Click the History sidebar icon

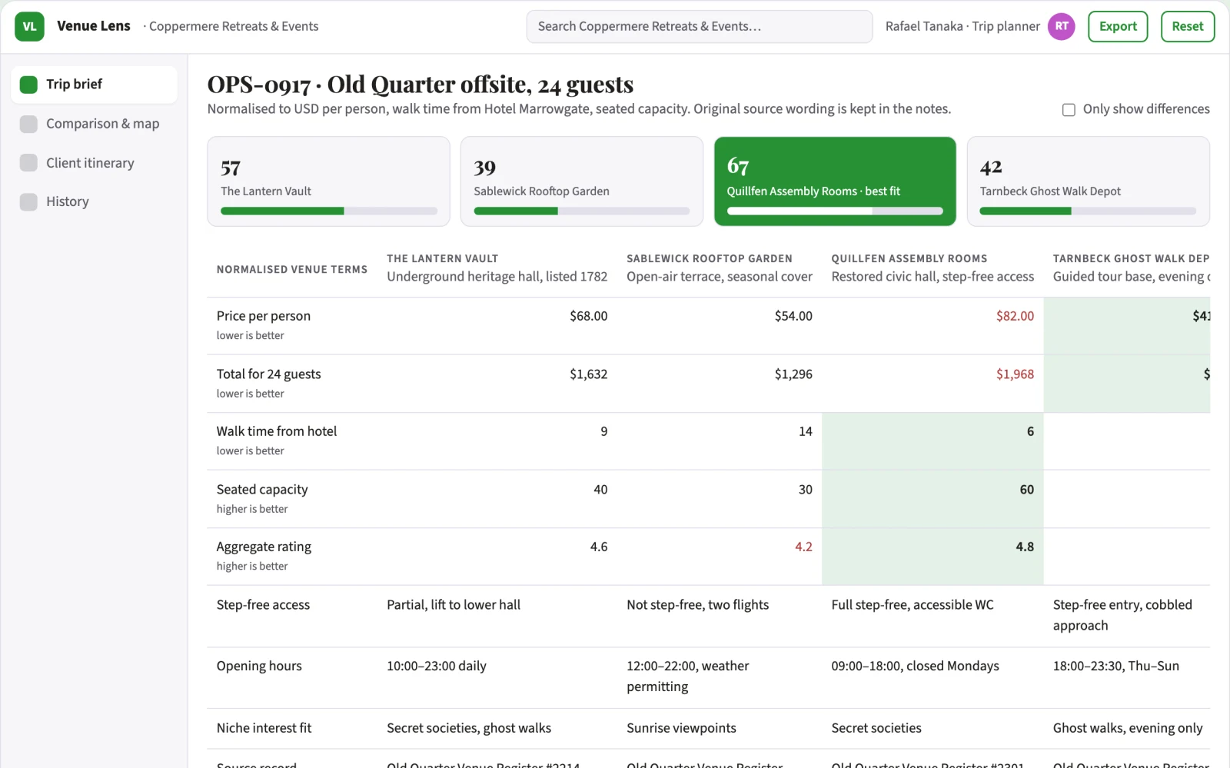pyautogui.click(x=28, y=201)
